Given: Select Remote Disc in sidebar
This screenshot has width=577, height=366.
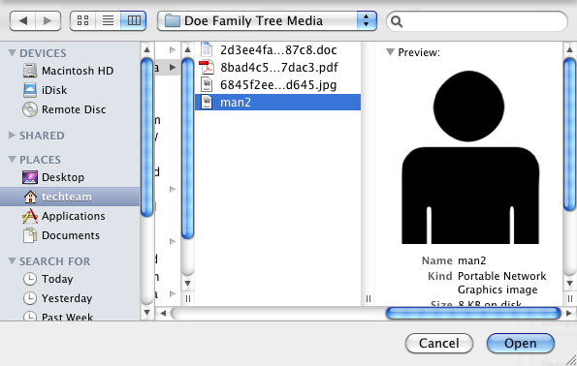Looking at the screenshot, I should point(70,109).
